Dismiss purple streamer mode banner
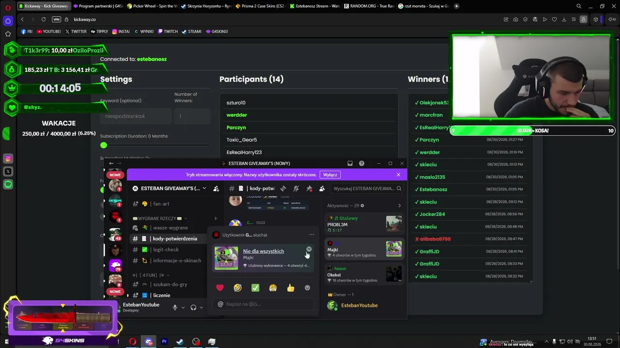 tap(398, 174)
